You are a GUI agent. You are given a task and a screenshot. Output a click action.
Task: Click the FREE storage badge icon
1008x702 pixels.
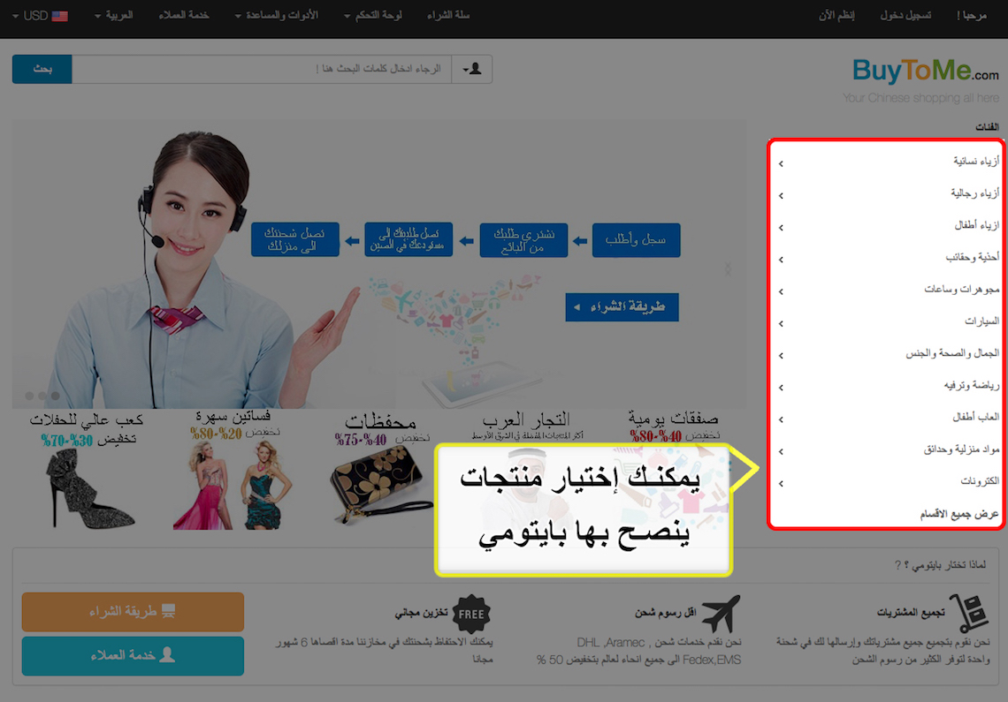[x=471, y=614]
